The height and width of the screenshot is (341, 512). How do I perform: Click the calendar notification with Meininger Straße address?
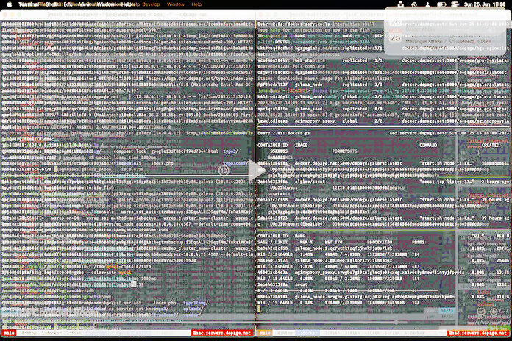446,37
